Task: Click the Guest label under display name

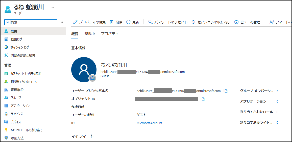Action: pyautogui.click(x=105, y=76)
